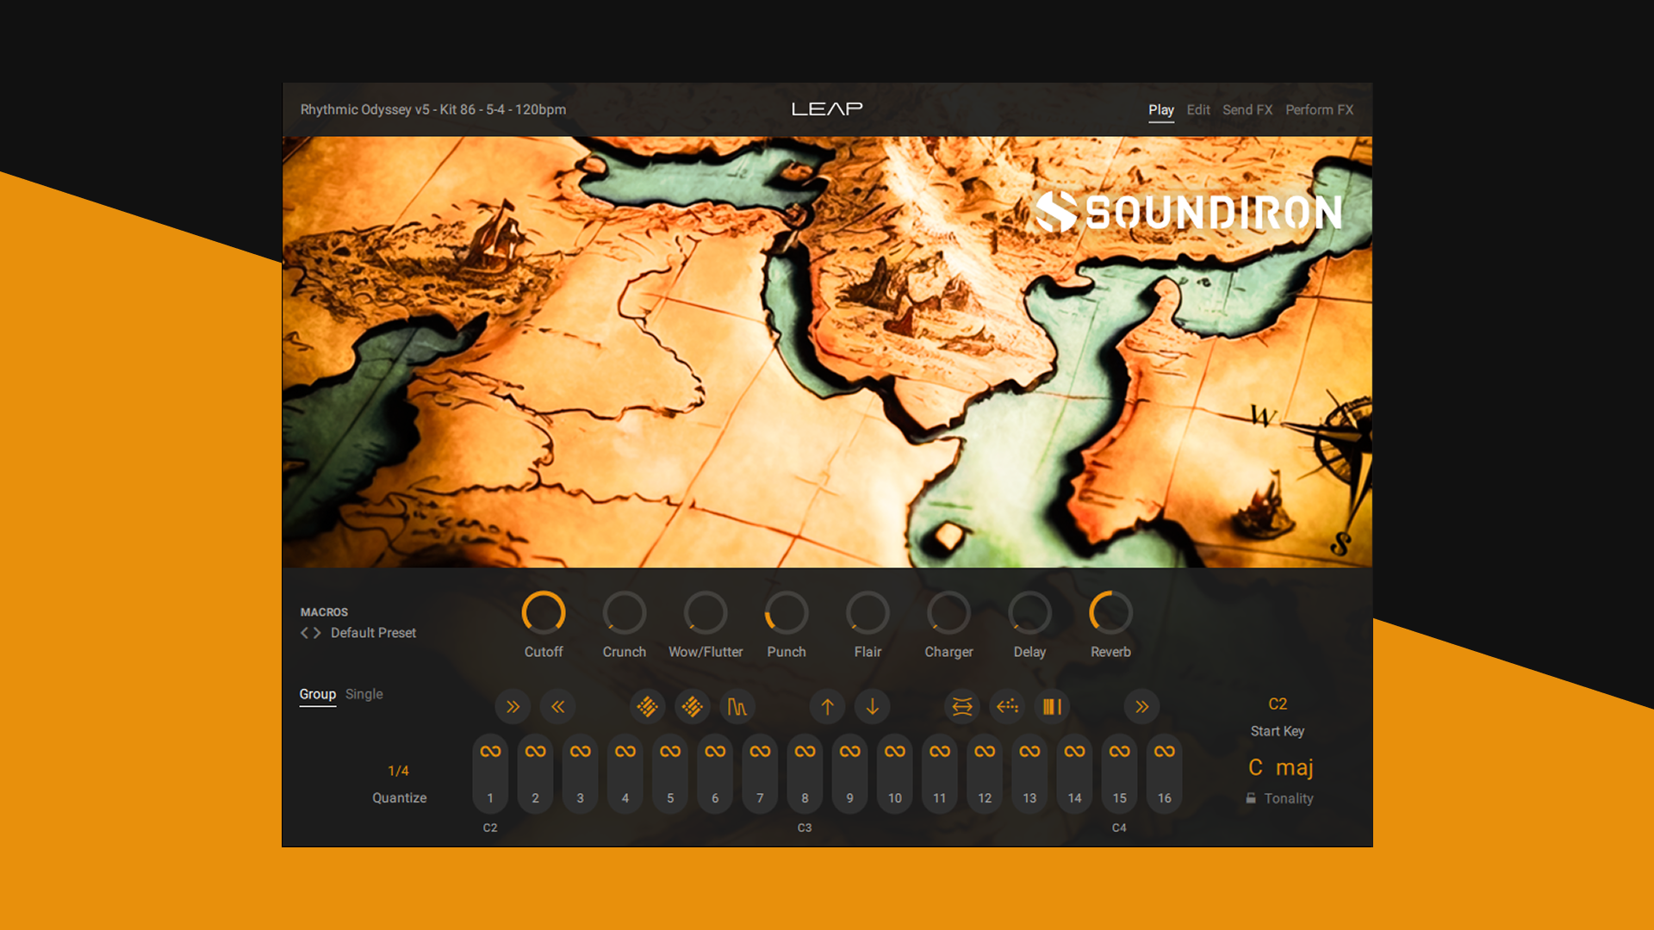Click the crossed horizontal arrows icon
This screenshot has height=930, width=1654.
click(961, 707)
